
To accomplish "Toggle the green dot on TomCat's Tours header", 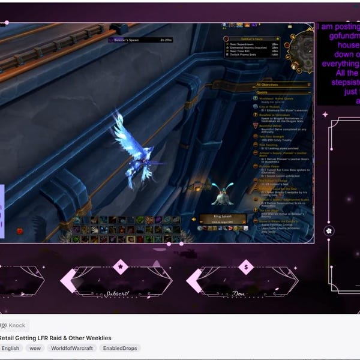I will [277, 39].
